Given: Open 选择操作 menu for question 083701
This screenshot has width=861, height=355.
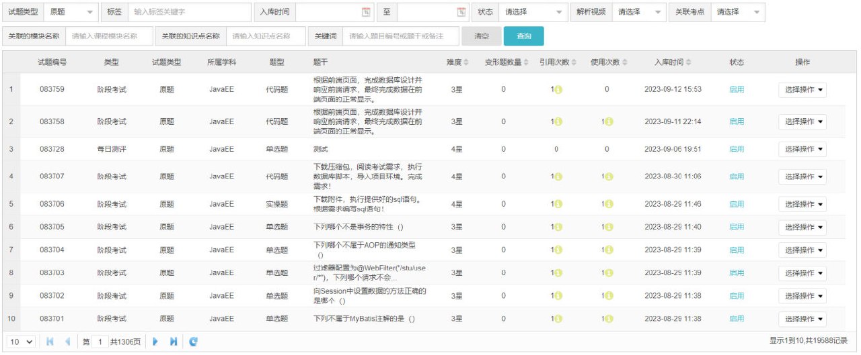Looking at the screenshot, I should coord(802,319).
